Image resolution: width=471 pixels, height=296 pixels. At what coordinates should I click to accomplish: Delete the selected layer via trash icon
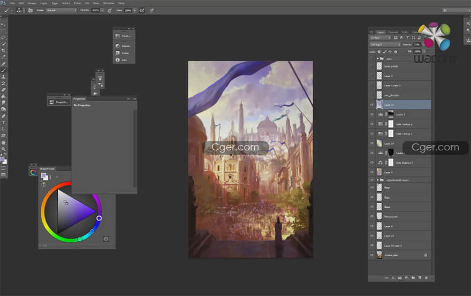[x=426, y=278]
